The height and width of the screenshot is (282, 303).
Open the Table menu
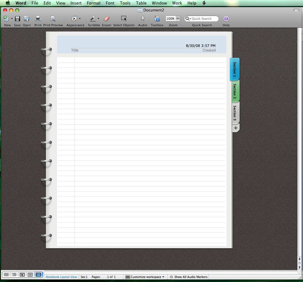[x=141, y=3]
